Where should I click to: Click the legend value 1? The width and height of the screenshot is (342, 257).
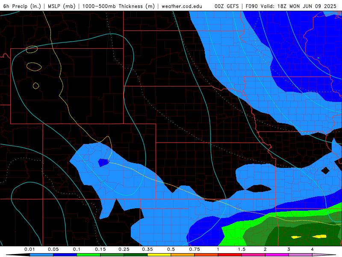coord(218,249)
